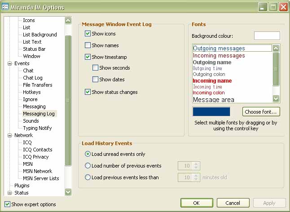
Task: Toggle Show status changes checkbox
Action: [x=88, y=92]
